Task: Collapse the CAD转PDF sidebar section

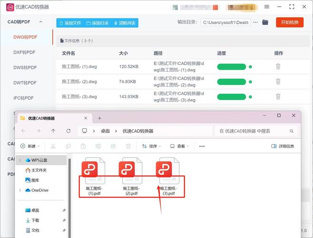Action: click(x=41, y=22)
